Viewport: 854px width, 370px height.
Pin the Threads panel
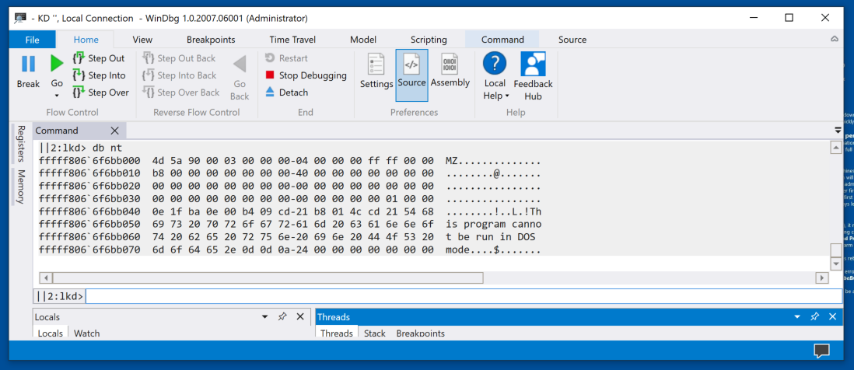coord(814,316)
